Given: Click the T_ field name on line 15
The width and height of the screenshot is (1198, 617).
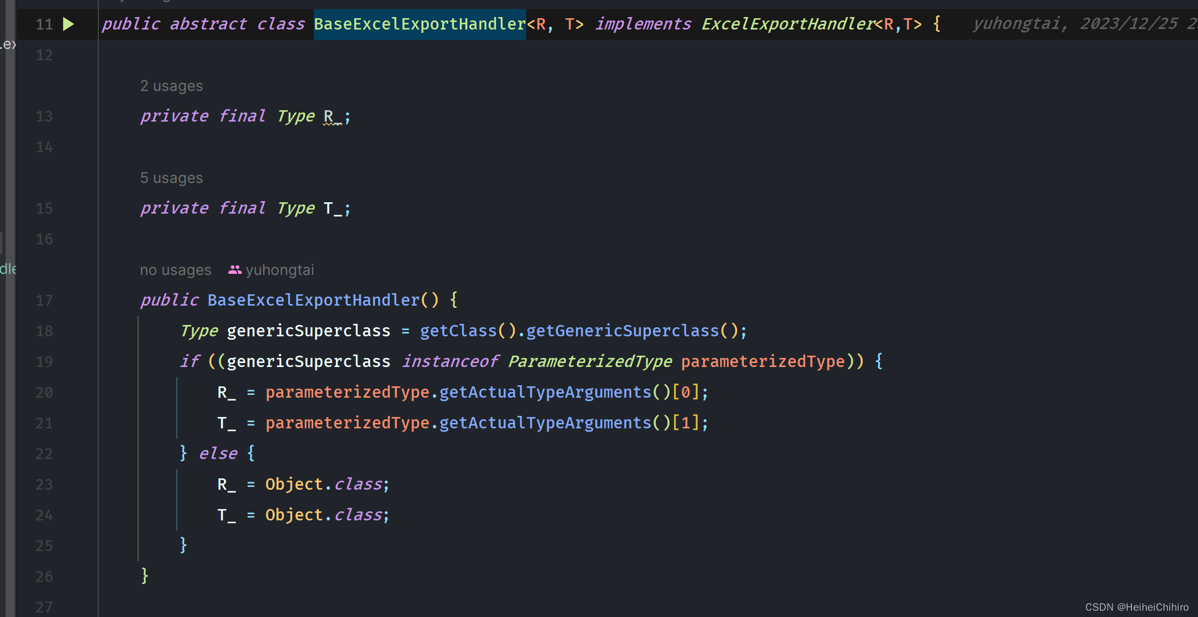Looking at the screenshot, I should tap(332, 209).
